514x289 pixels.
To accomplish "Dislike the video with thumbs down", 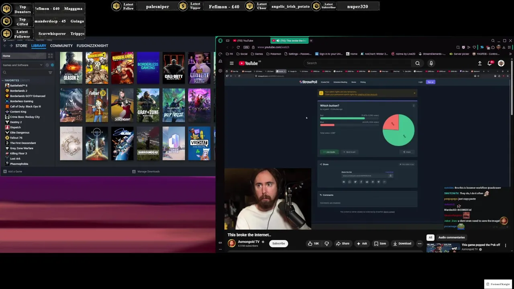I will (326, 243).
